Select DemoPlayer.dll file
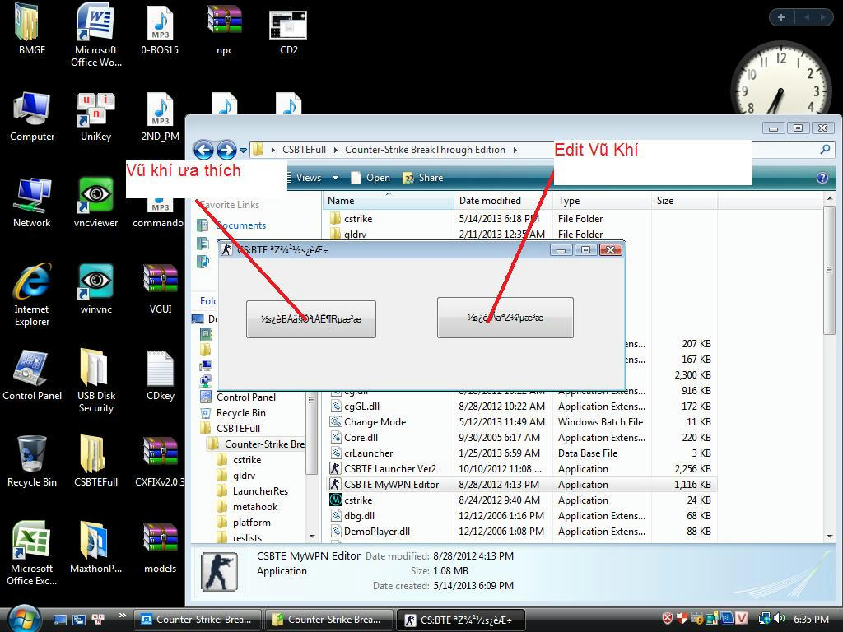The height and width of the screenshot is (632, 843). [x=377, y=532]
